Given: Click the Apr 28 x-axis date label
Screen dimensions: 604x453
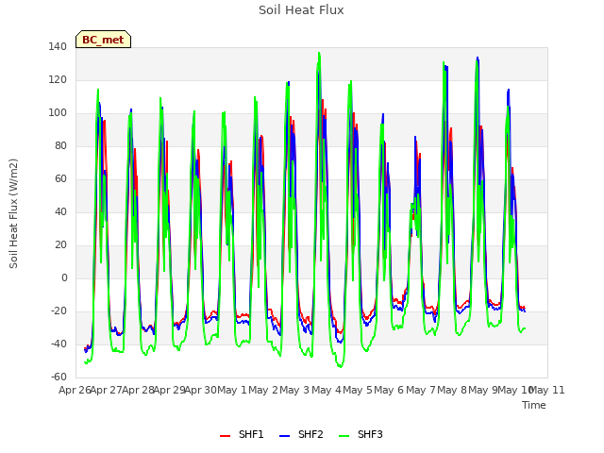Looking at the screenshot, I should tap(138, 390).
